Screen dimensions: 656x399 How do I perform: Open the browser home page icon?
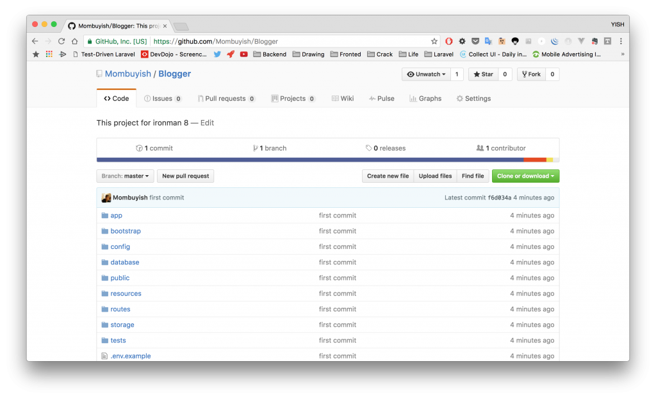74,41
